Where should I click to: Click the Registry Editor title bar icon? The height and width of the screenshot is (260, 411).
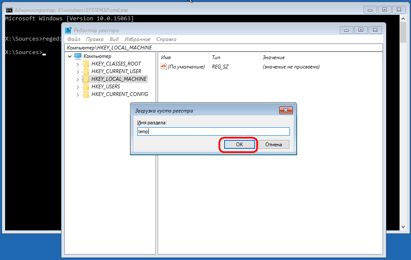68,30
